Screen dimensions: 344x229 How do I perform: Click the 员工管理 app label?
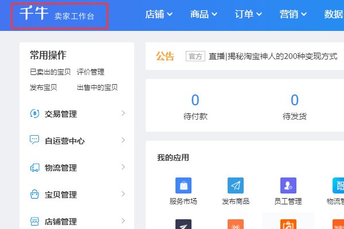point(288,201)
